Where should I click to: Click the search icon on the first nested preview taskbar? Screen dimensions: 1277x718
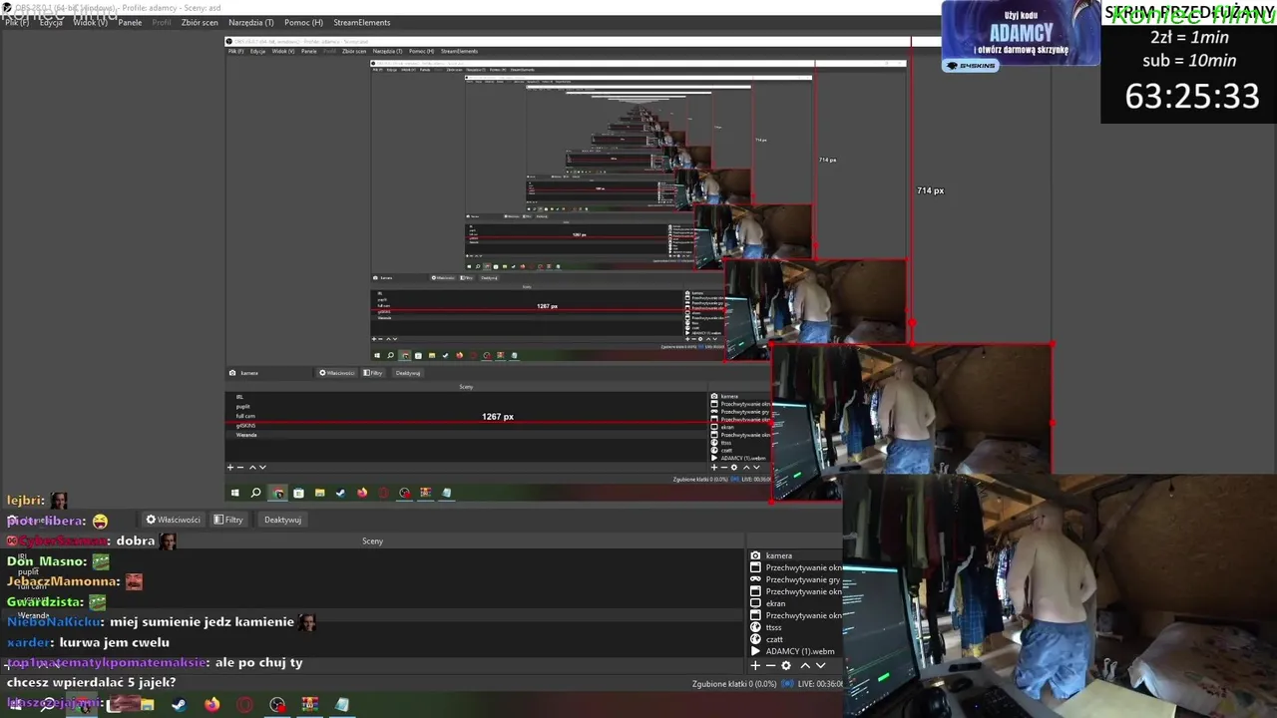click(256, 493)
